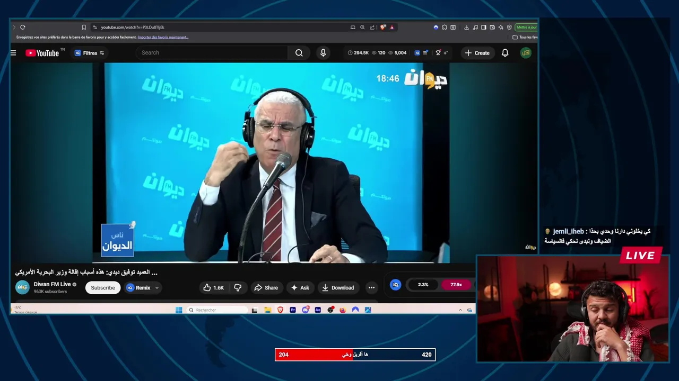Screen dimensions: 679x381
Task: Open the vidIQ Filtres button
Action: 89,53
